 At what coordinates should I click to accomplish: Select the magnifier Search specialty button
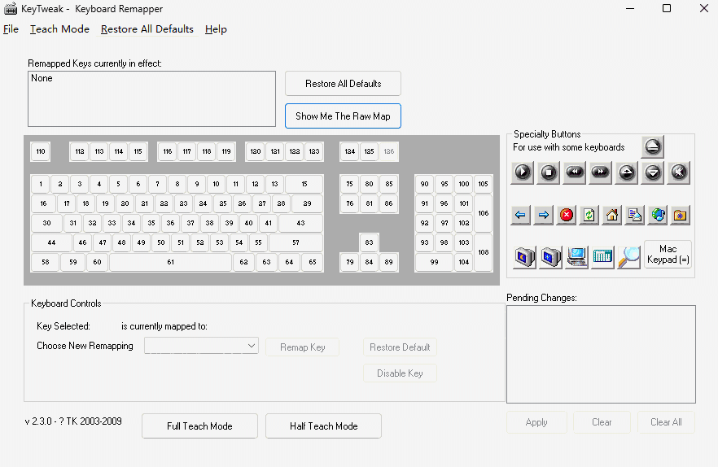pyautogui.click(x=628, y=256)
